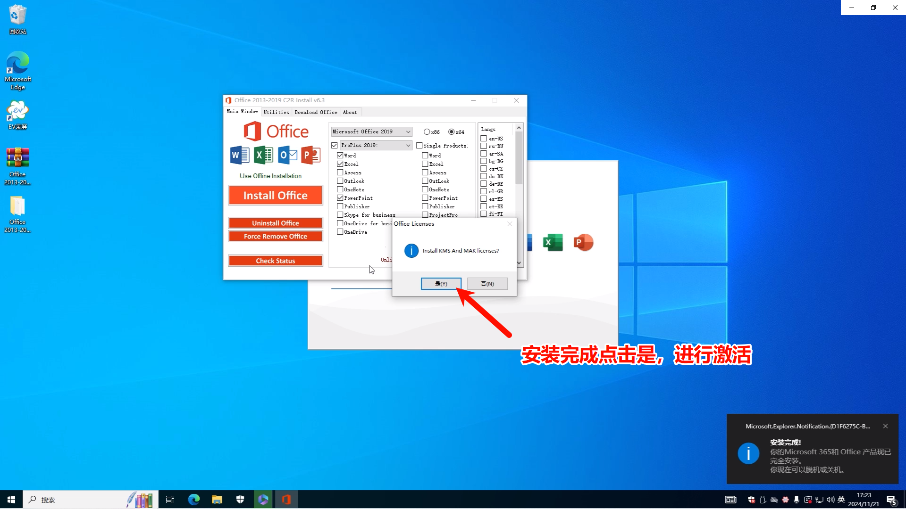Open the volume tray icon
906x509 pixels.
830,500
